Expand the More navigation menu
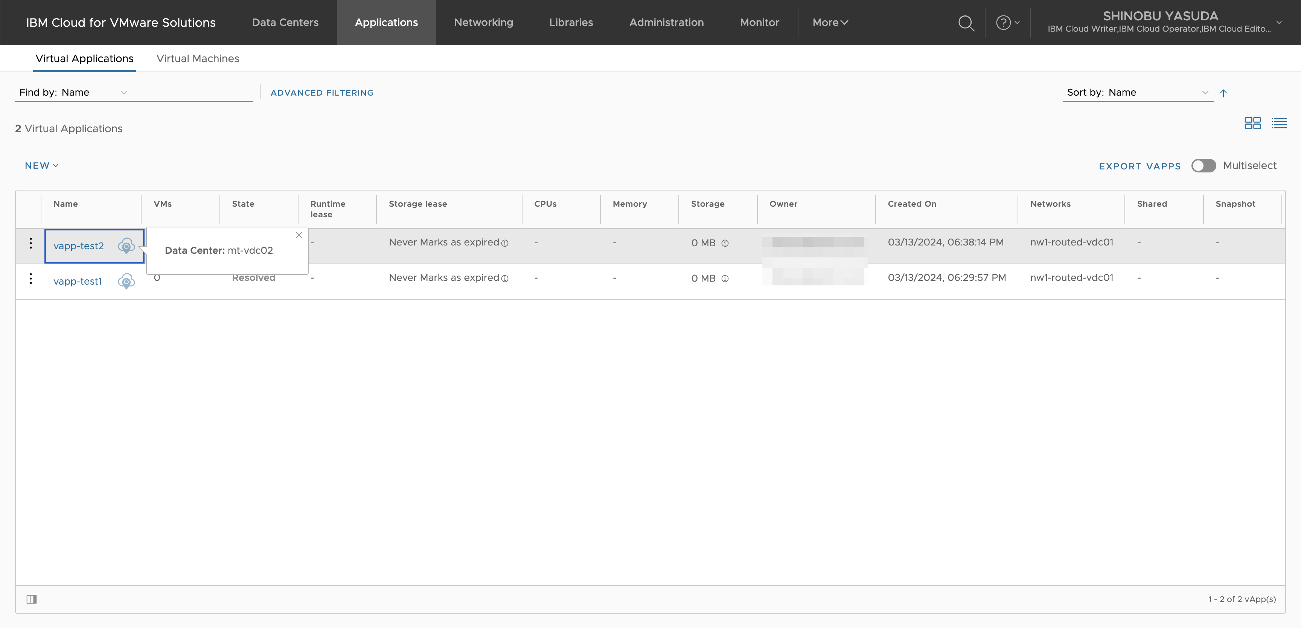The image size is (1301, 628). [x=830, y=23]
